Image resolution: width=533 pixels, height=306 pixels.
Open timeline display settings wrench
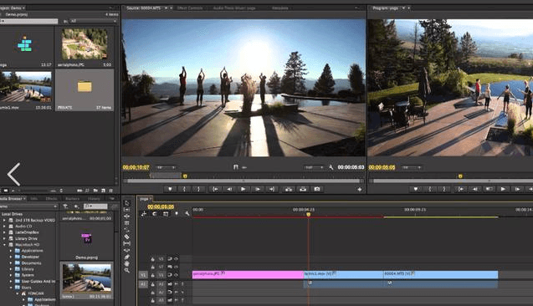[x=187, y=214]
